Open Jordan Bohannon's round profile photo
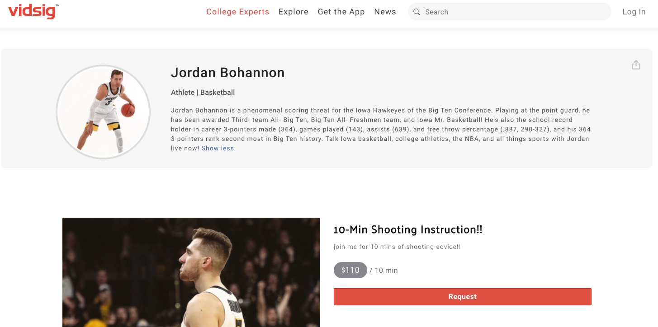The width and height of the screenshot is (658, 327). coord(103,112)
